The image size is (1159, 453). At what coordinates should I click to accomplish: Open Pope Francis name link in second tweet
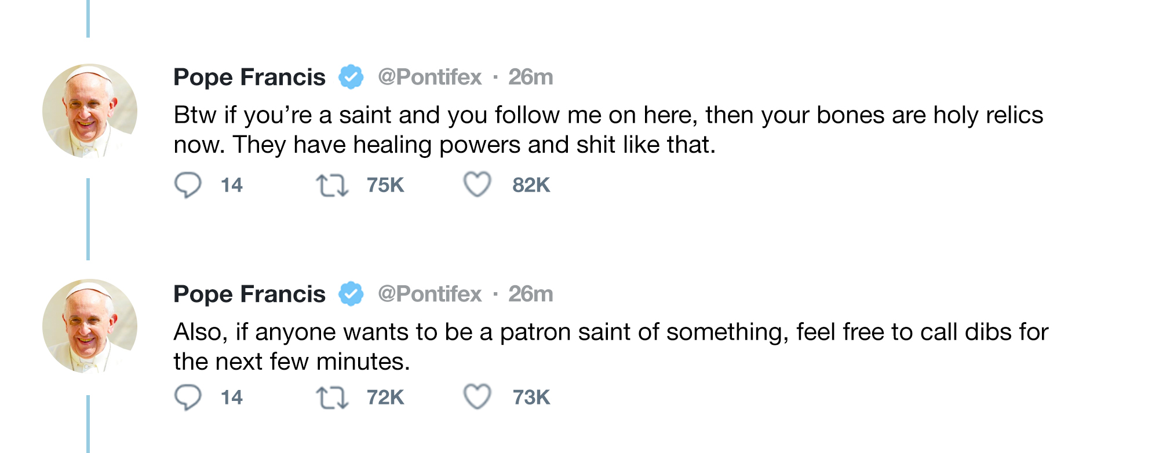(x=249, y=294)
